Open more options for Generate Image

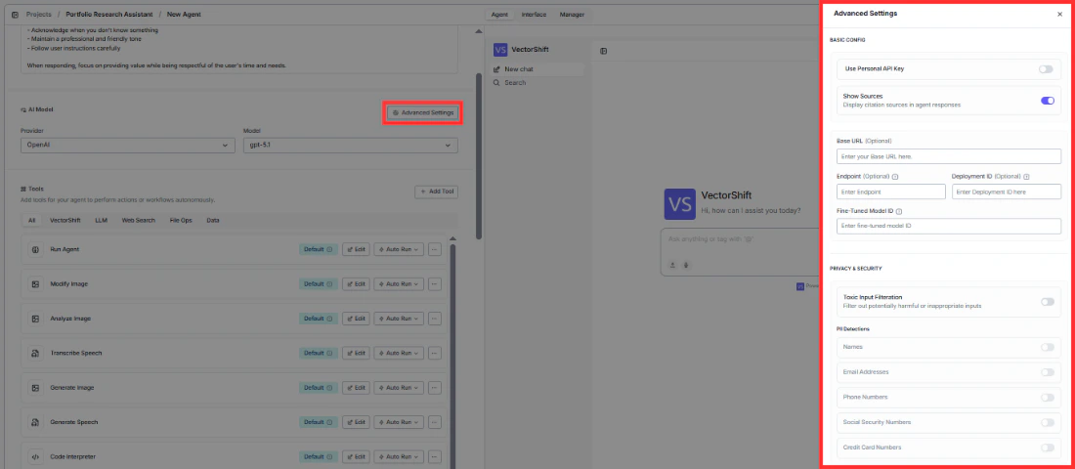pos(435,388)
